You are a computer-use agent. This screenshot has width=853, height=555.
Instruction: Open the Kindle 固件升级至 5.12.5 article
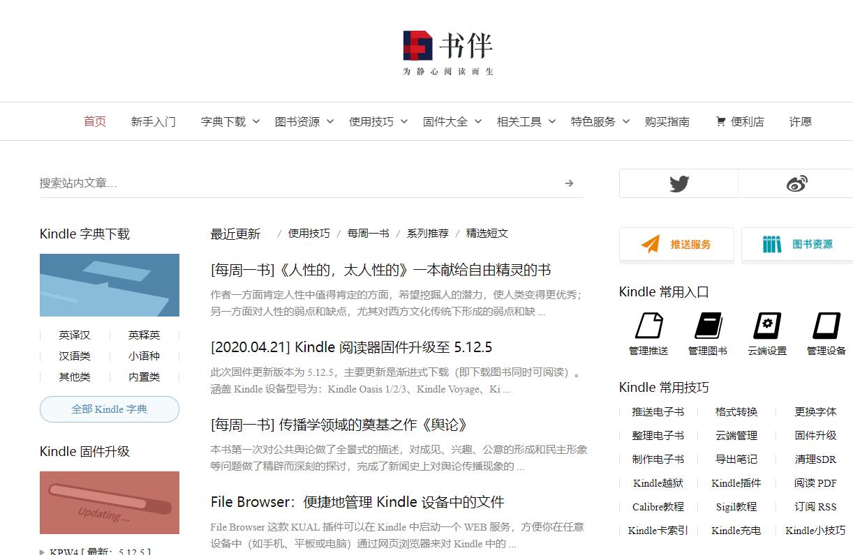[351, 347]
